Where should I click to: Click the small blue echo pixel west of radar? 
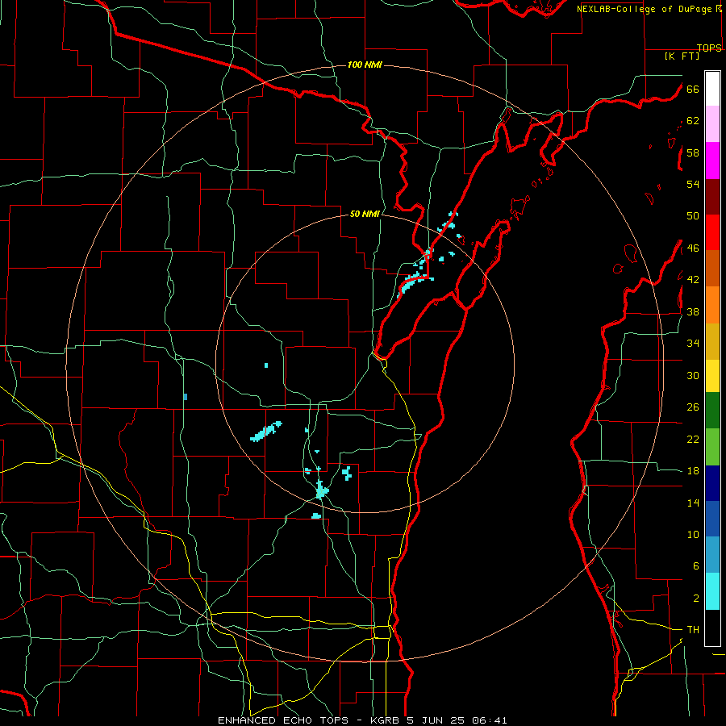point(186,397)
